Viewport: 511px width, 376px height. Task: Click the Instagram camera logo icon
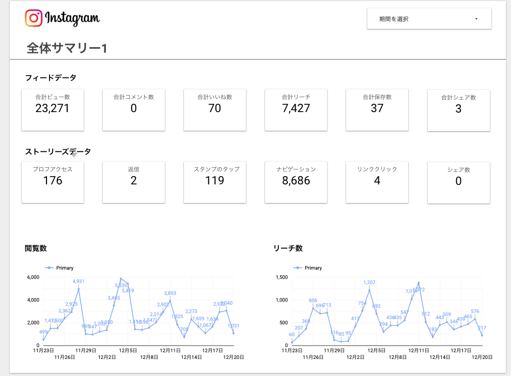[x=34, y=18]
